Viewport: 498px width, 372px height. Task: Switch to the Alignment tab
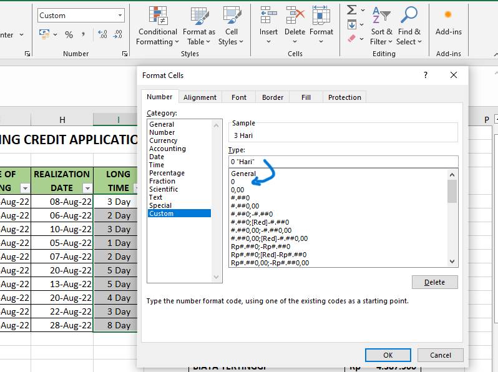(x=200, y=97)
